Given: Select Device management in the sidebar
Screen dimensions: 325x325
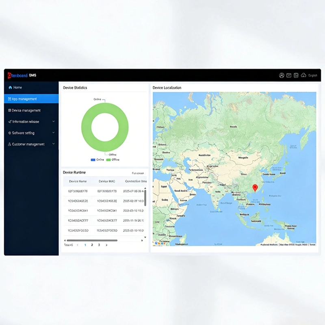Looking at the screenshot, I should tap(25, 110).
